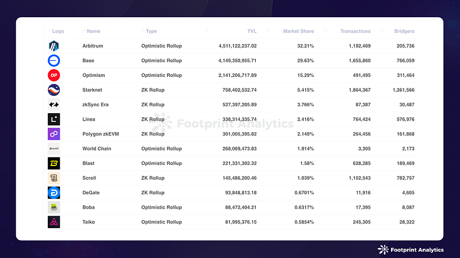Sort by the Type column header

tap(151, 31)
